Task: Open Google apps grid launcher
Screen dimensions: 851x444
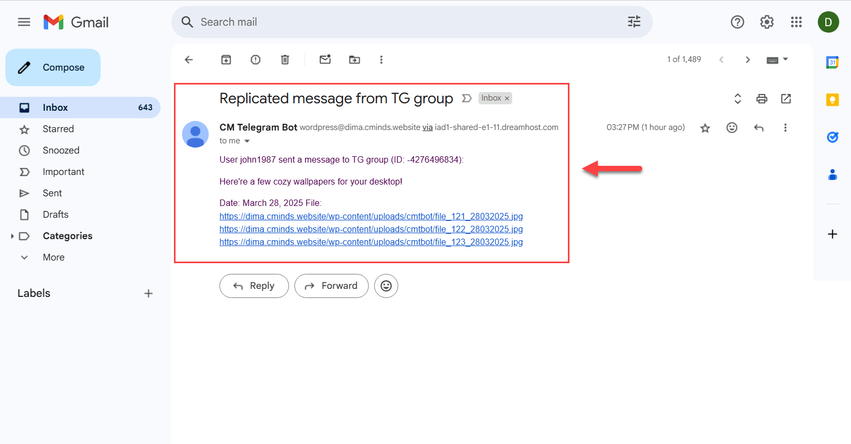Action: 796,22
